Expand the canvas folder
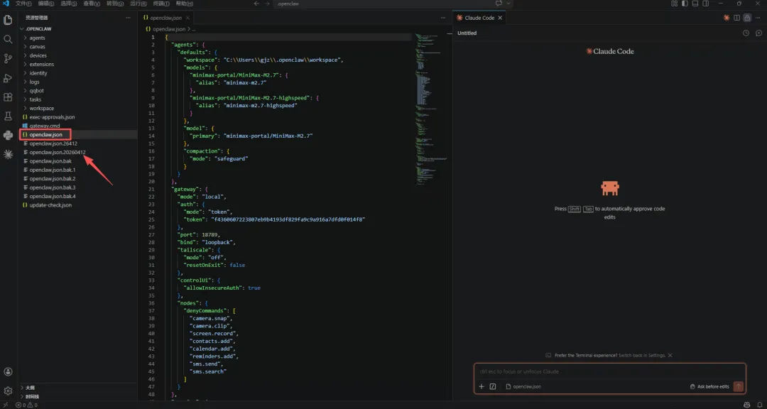Screen dimensions: 767x409 (x=78, y=46)
